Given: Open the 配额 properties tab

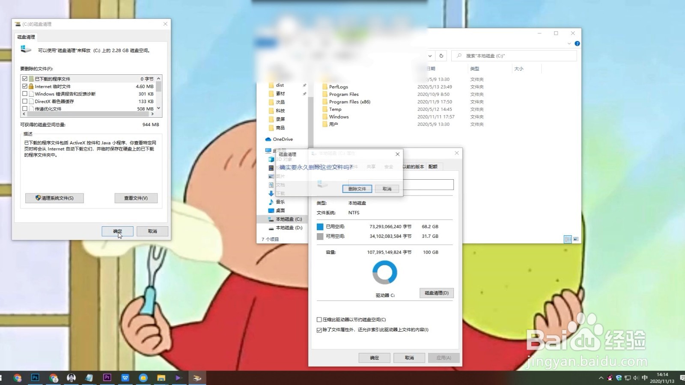Looking at the screenshot, I should click(433, 167).
